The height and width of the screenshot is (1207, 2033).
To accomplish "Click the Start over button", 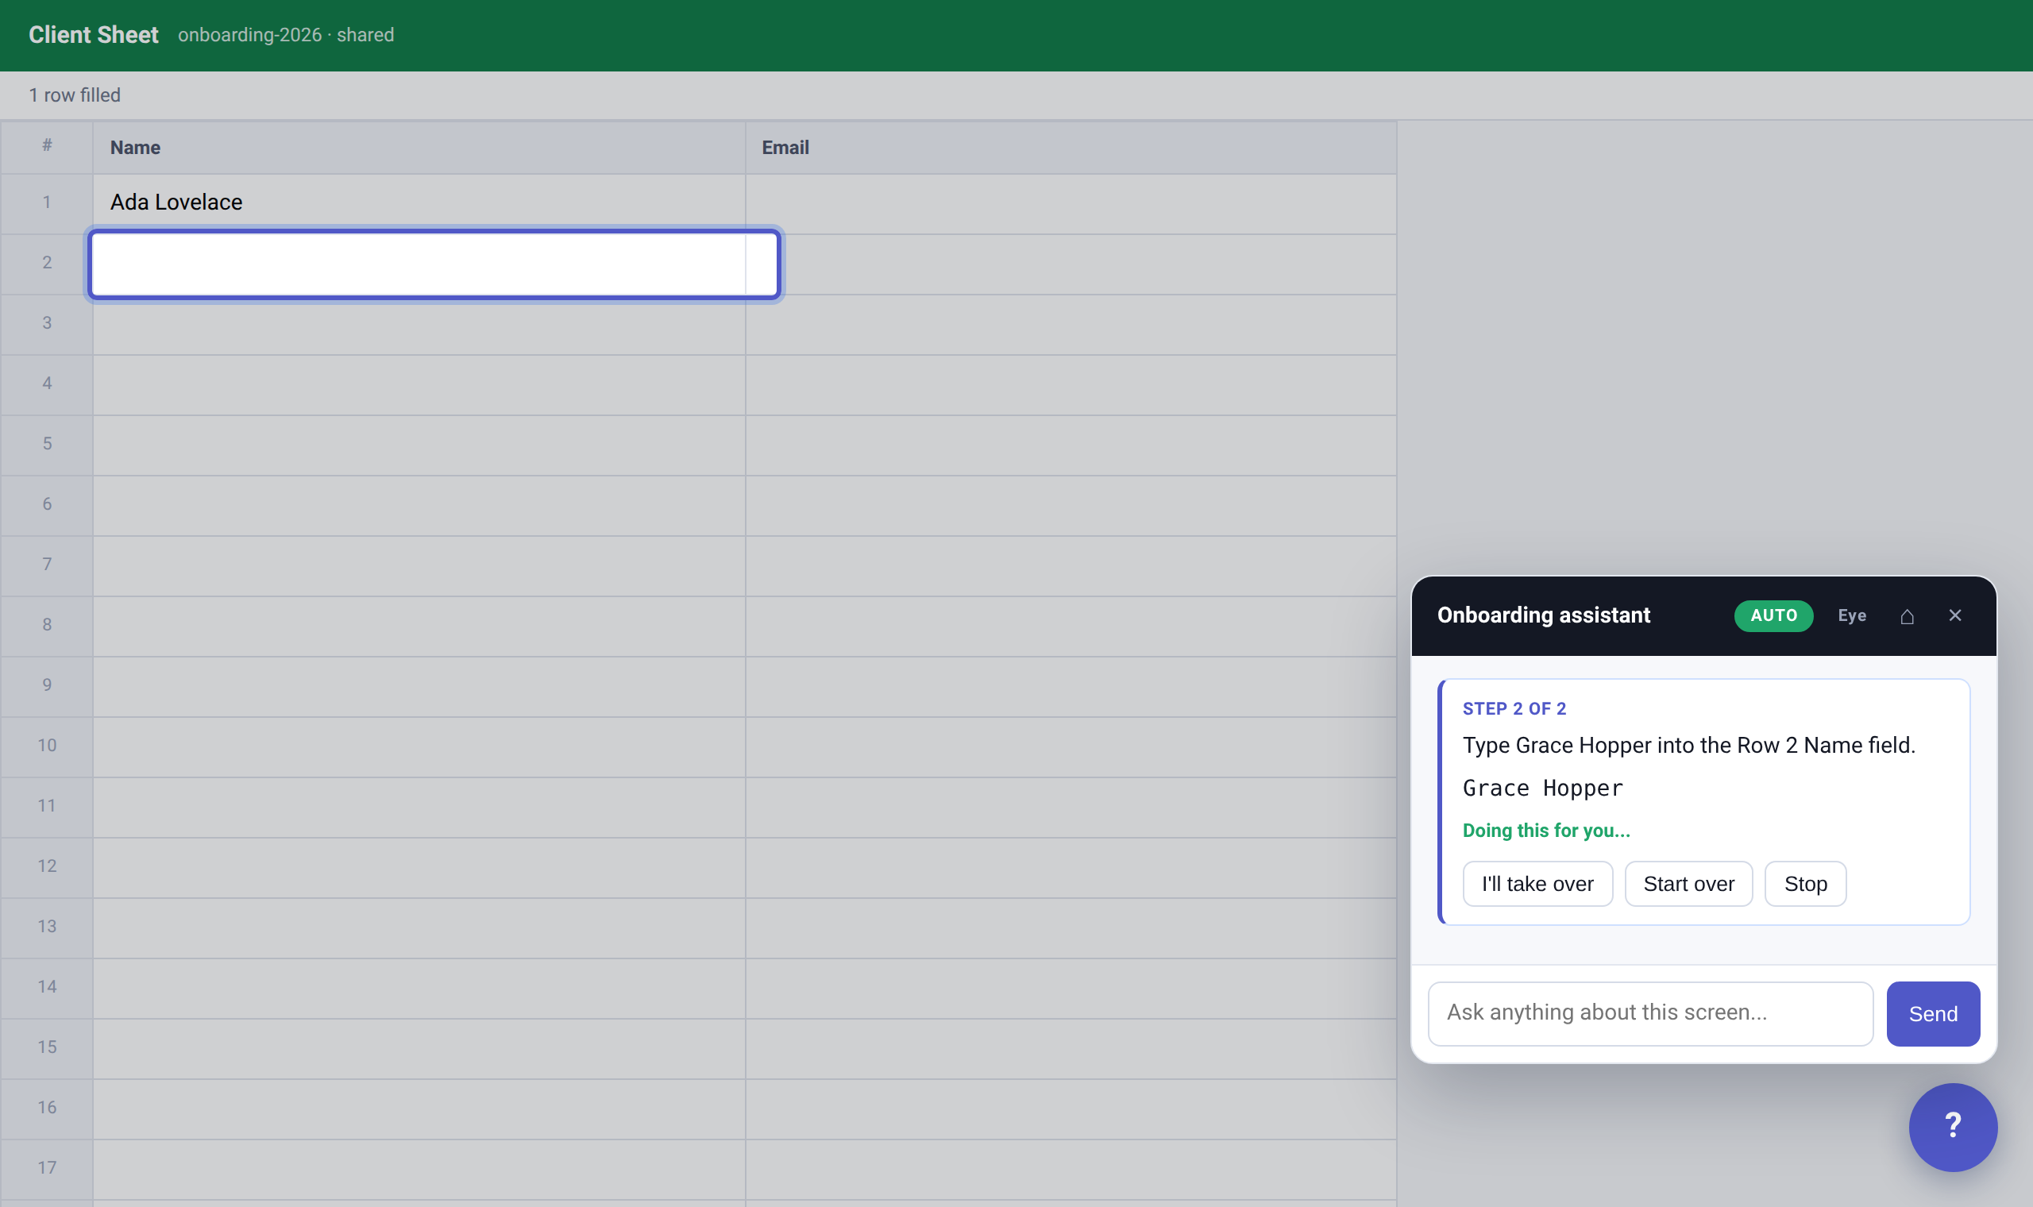I will [1688, 883].
